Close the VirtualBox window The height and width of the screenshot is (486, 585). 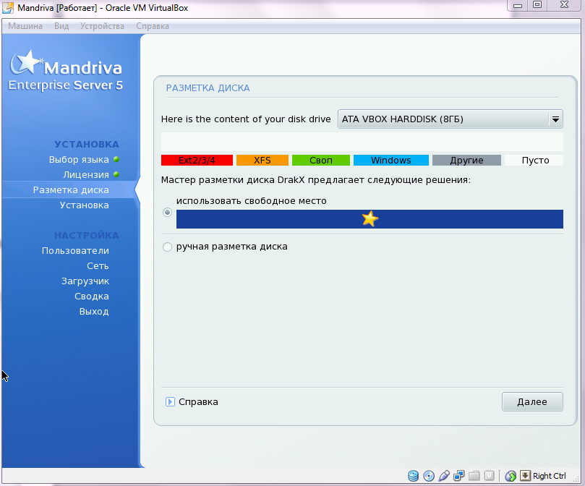click(565, 5)
